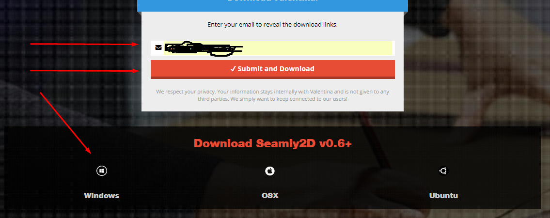Viewport: 550px width, 218px height.
Task: Click the blue Download Valentina header banner
Action: pos(272,5)
